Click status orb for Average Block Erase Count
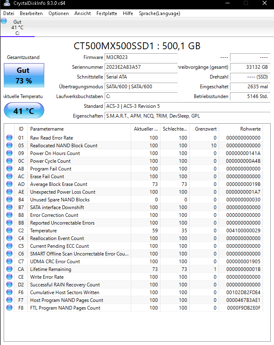This screenshot has height=345, width=274. click(x=9, y=184)
